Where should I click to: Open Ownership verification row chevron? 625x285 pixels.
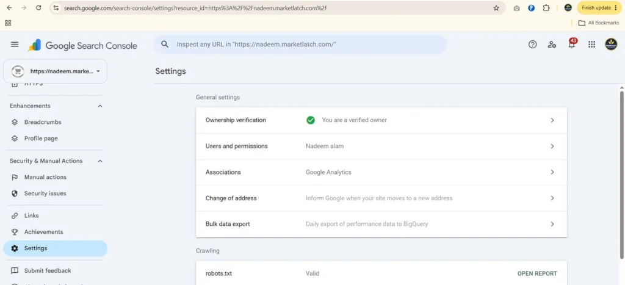pos(552,120)
